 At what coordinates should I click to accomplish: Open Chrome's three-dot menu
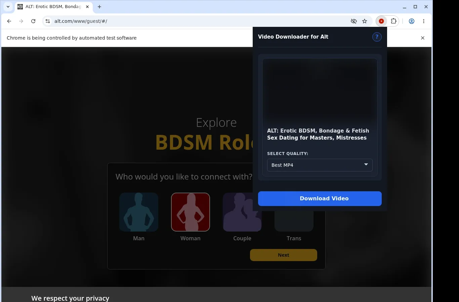(x=424, y=21)
